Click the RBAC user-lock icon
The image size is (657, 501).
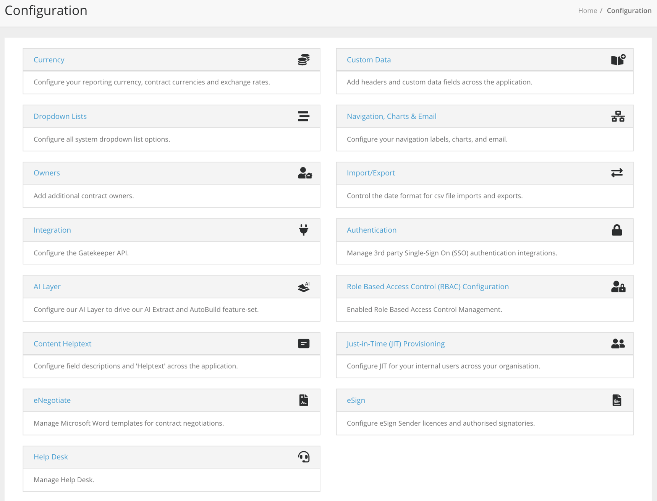point(618,287)
